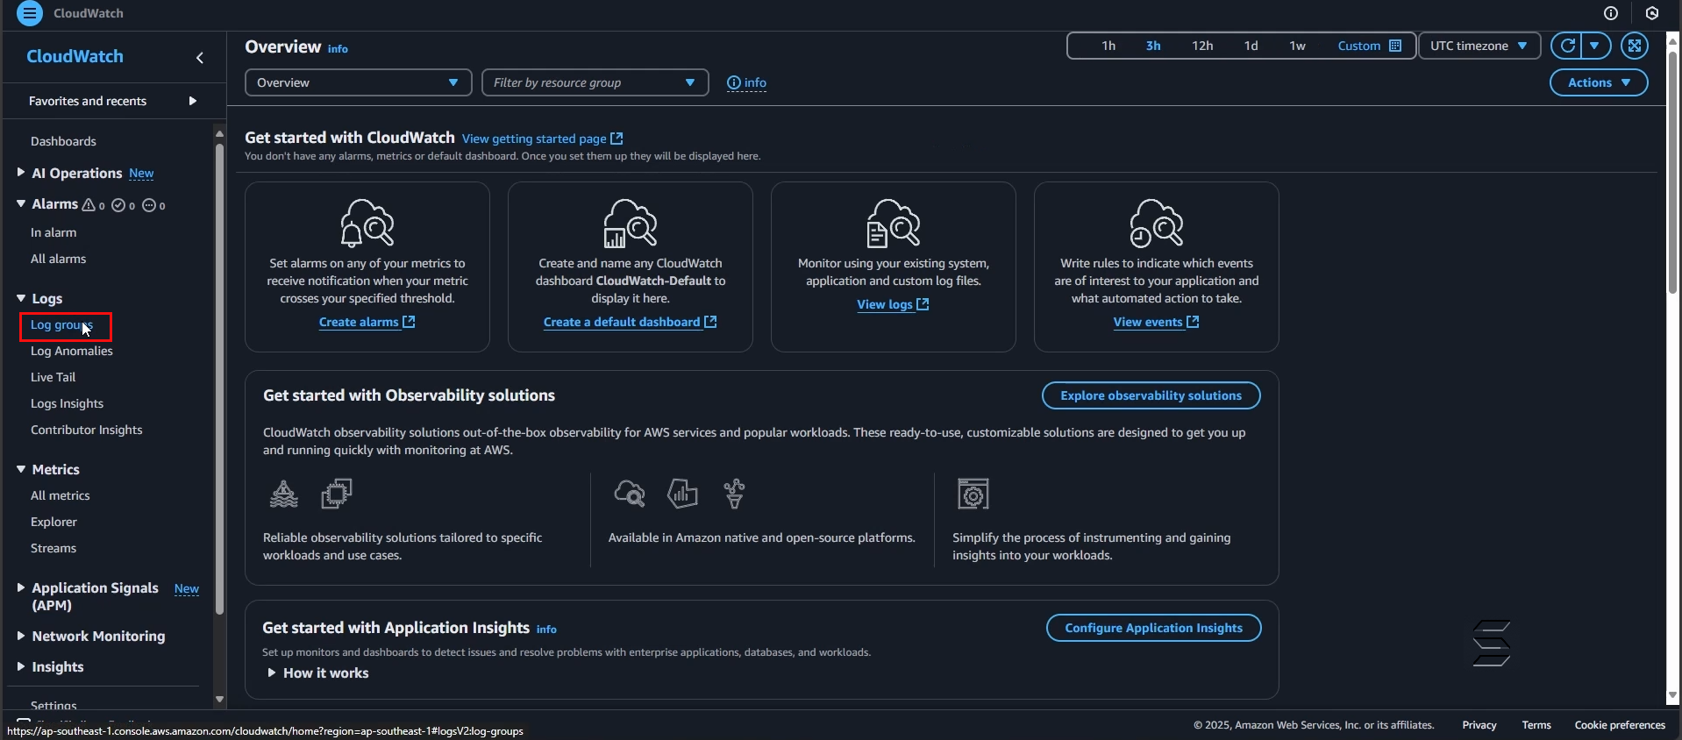This screenshot has height=740, width=1682.
Task: Click the hexagon settings icon in top bar
Action: (1652, 13)
